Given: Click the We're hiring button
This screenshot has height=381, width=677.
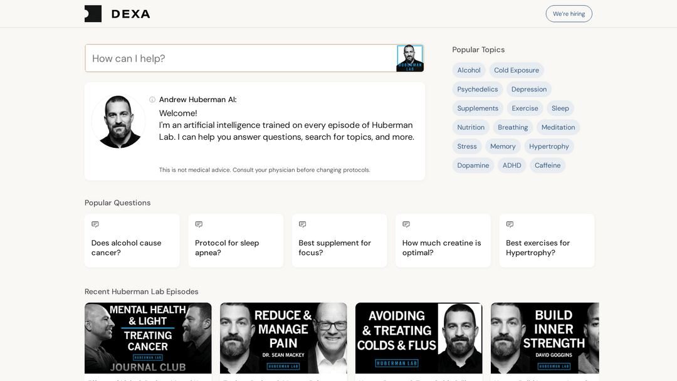Looking at the screenshot, I should [x=569, y=14].
